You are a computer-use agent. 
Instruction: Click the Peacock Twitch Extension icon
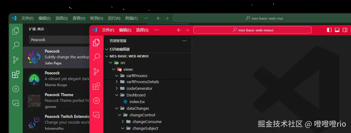pos(34,123)
